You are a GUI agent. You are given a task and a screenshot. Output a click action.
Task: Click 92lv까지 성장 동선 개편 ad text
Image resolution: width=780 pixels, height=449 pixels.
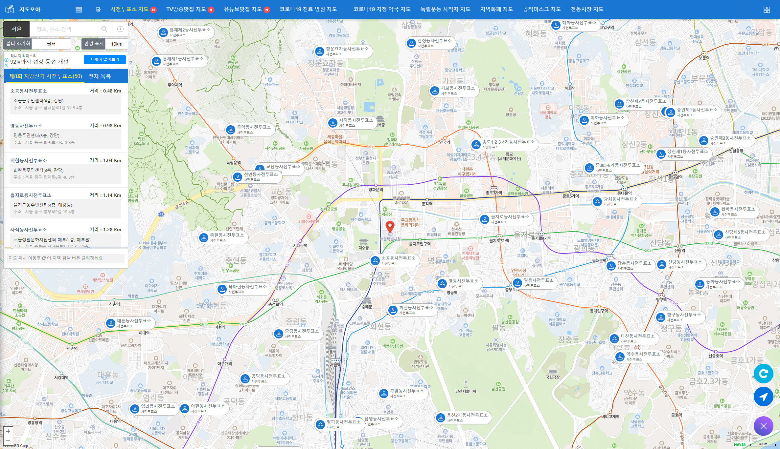pyautogui.click(x=39, y=62)
